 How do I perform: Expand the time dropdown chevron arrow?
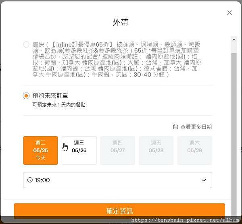pyautogui.click(x=204, y=180)
